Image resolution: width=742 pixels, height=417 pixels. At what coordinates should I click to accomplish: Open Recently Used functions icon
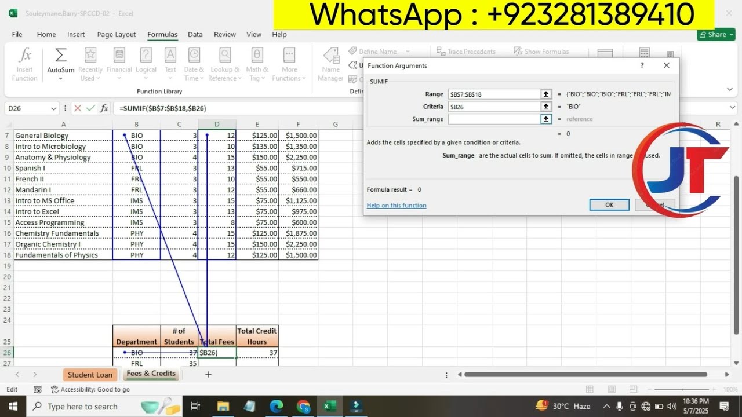click(x=90, y=56)
